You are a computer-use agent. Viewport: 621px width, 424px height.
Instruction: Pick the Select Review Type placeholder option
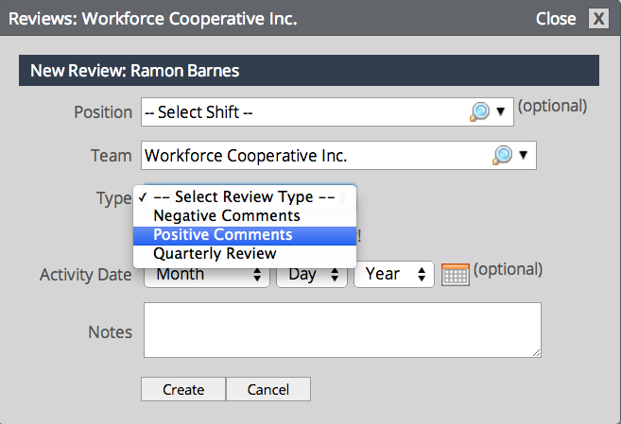coord(245,197)
